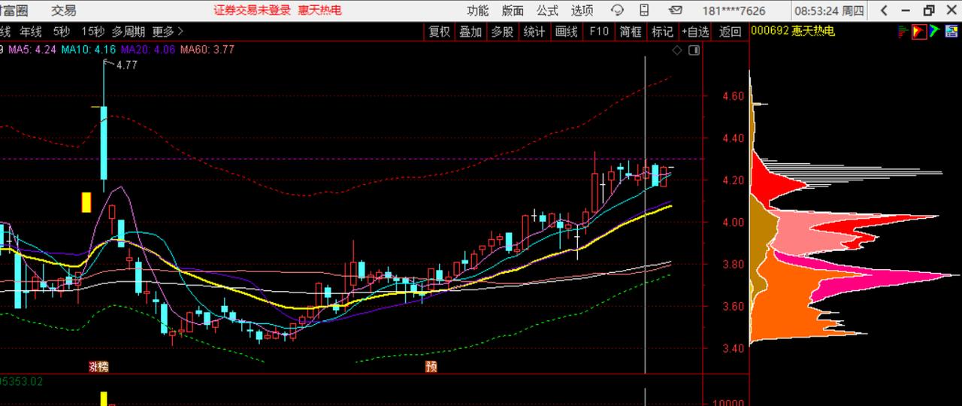Click the small panel icon beside diamond

(x=694, y=50)
